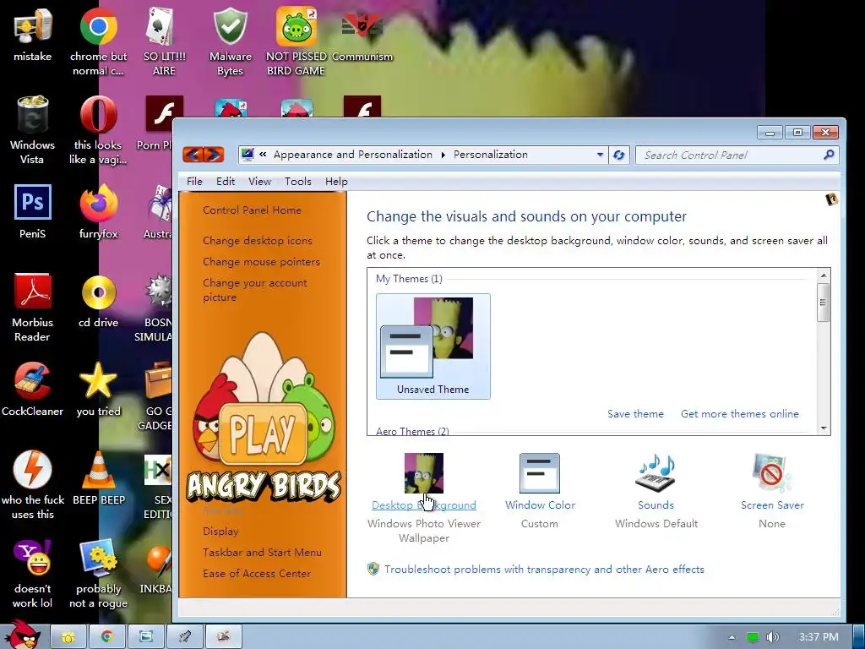Click 'Change mouse pointers' link

point(262,262)
